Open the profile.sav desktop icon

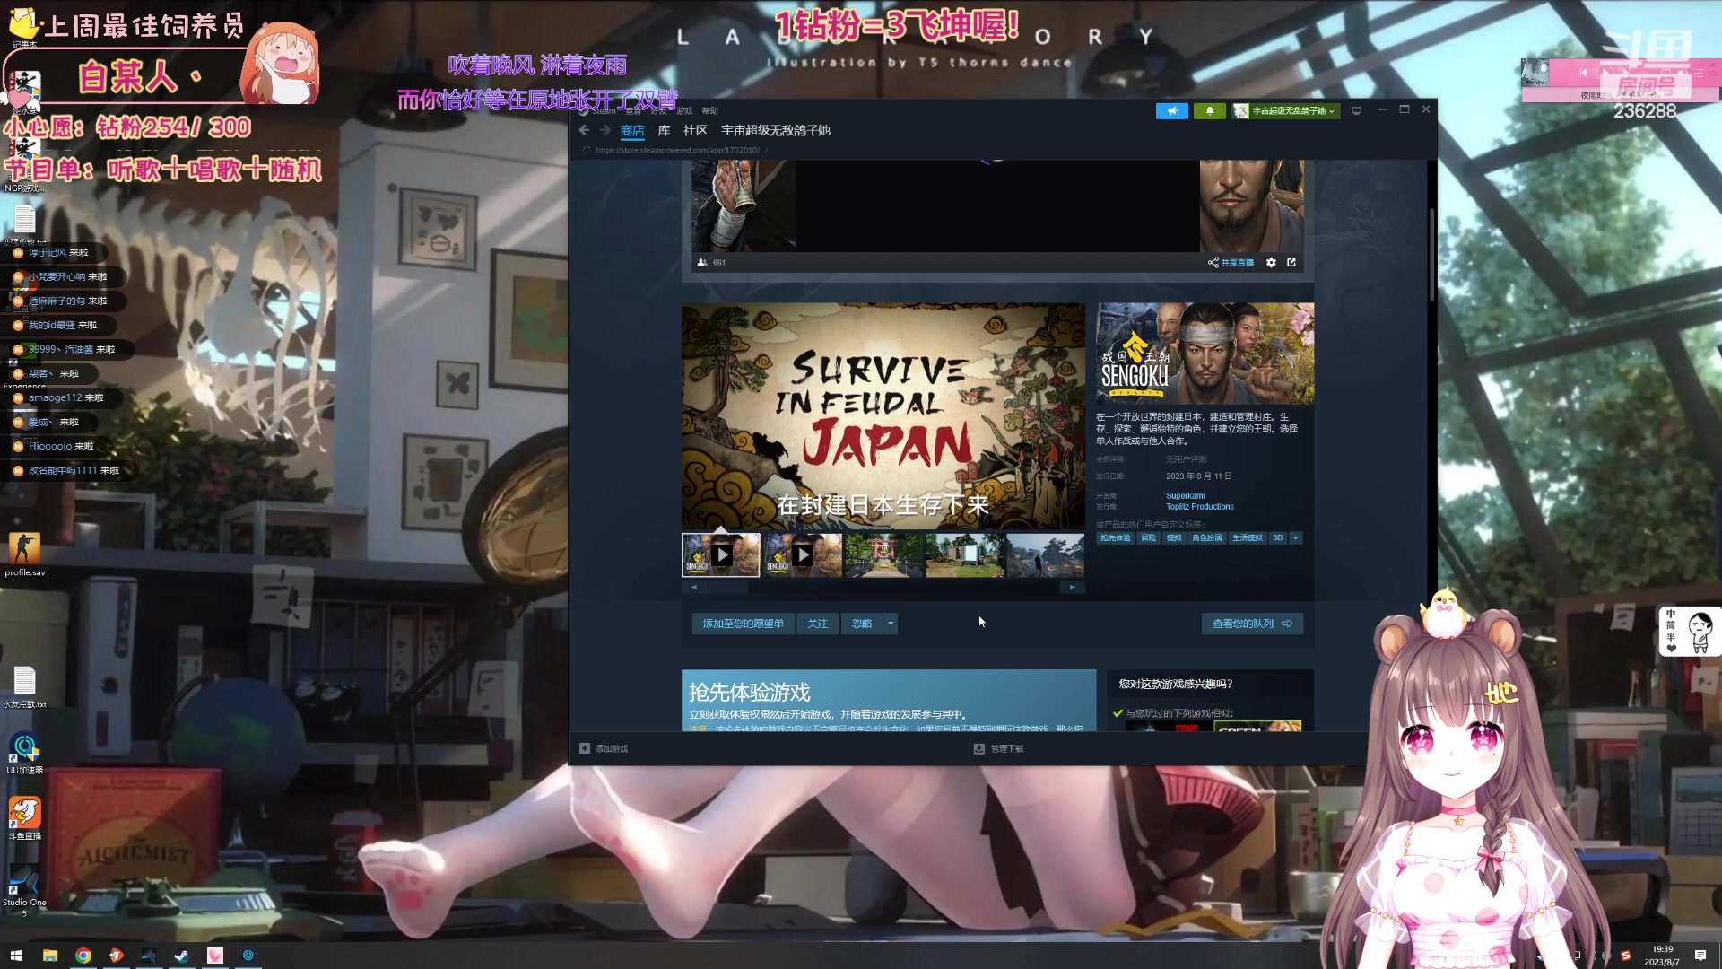(x=24, y=554)
